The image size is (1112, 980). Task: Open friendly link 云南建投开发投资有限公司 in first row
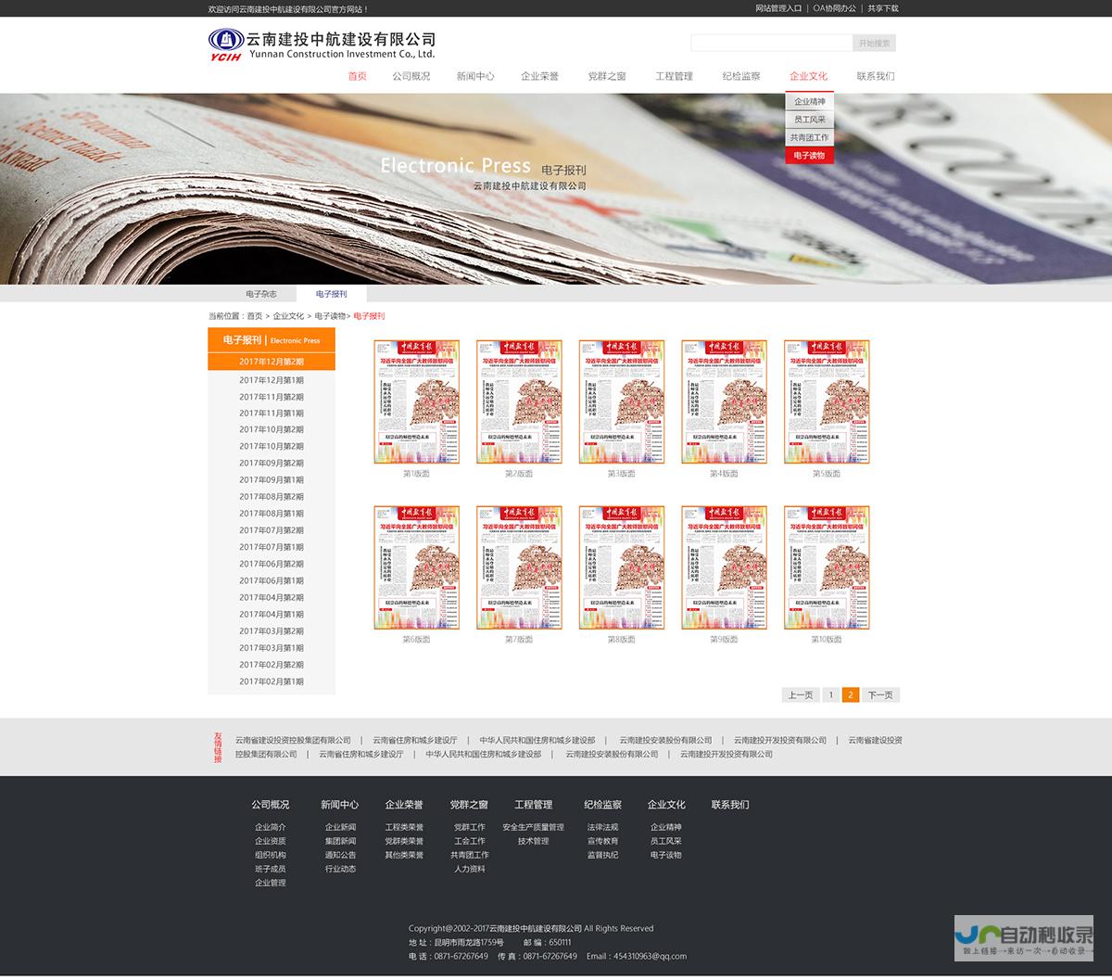point(780,740)
